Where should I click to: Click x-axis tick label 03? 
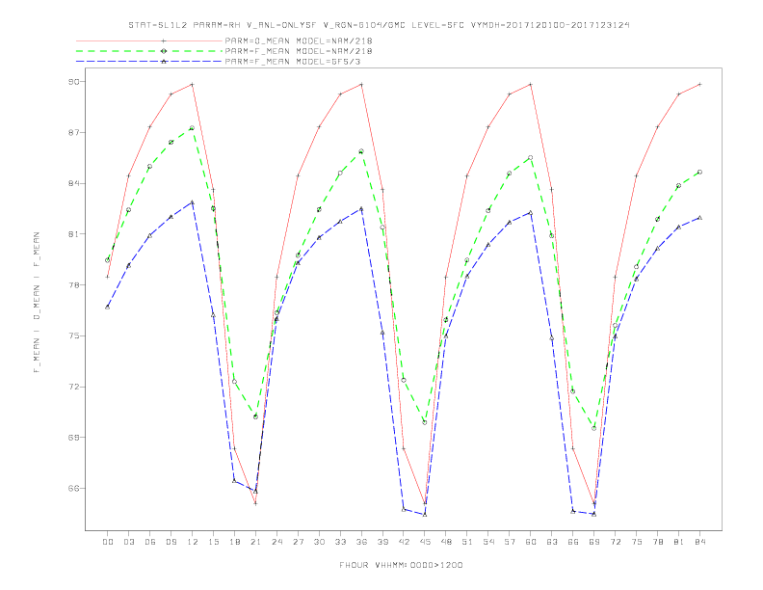129,542
